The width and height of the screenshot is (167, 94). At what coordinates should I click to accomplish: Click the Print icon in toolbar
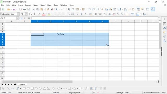click(x=25, y=9)
